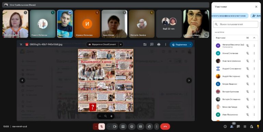
Task: Mute all participants with the blue button
Action: [230, 16]
